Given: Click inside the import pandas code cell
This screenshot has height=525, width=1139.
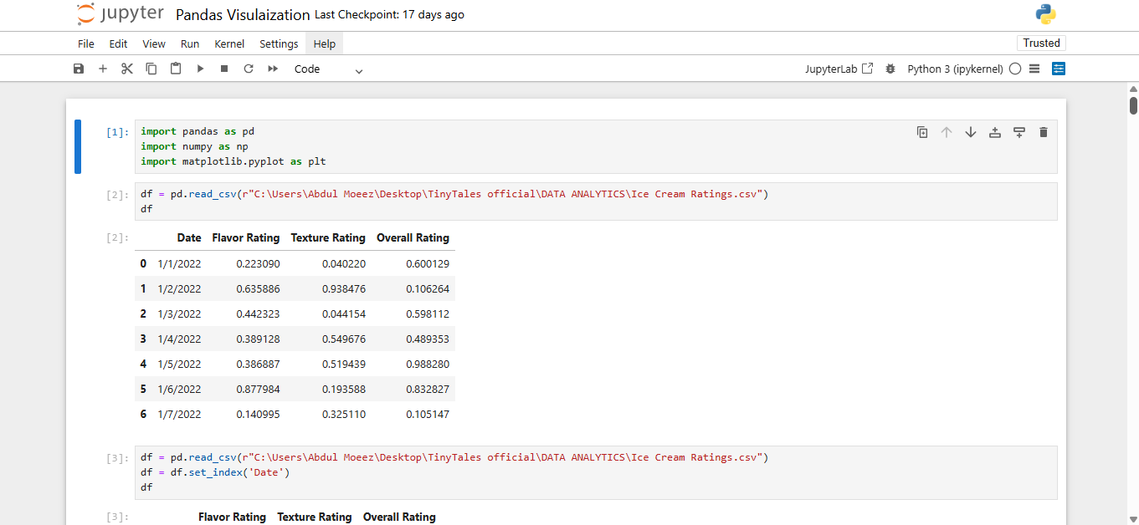Looking at the screenshot, I should [596, 146].
